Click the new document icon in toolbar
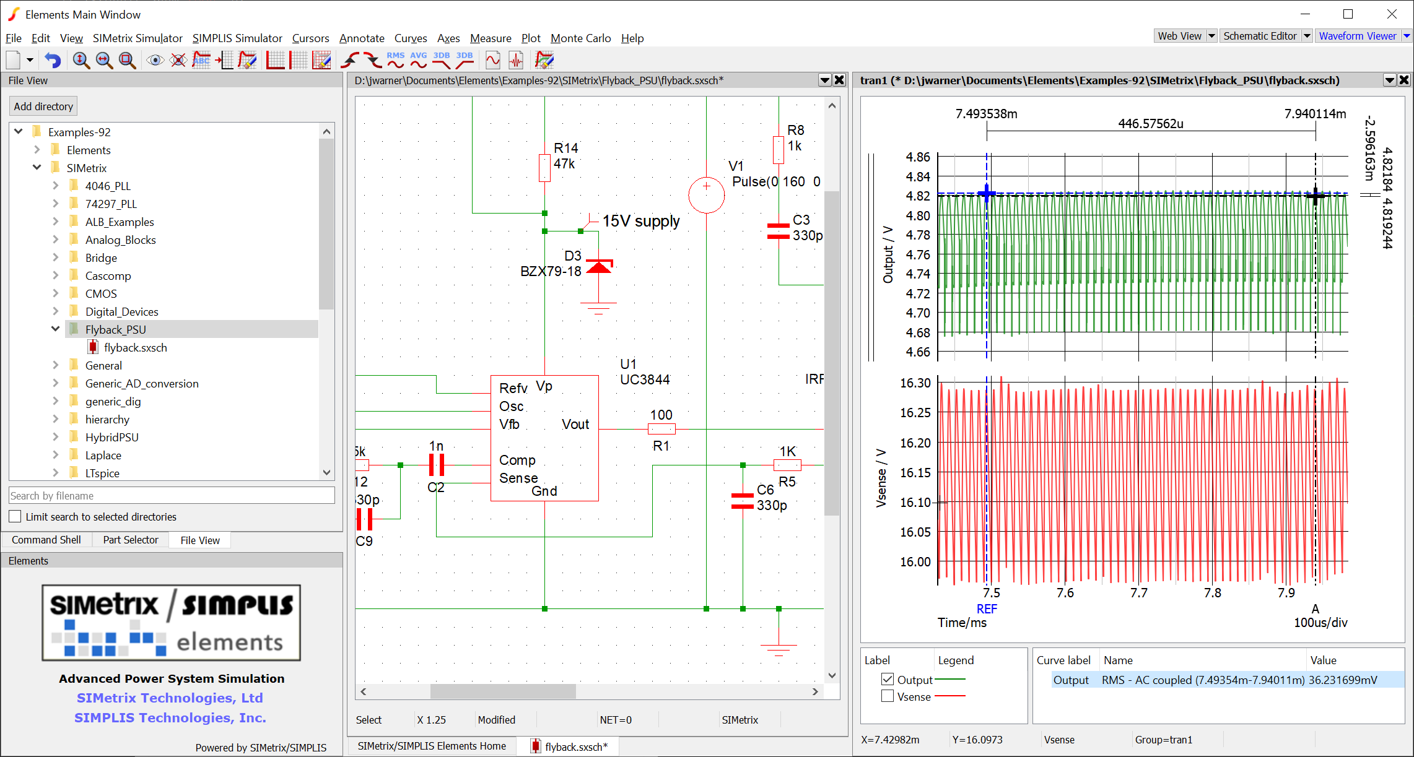1414x757 pixels. click(x=13, y=60)
